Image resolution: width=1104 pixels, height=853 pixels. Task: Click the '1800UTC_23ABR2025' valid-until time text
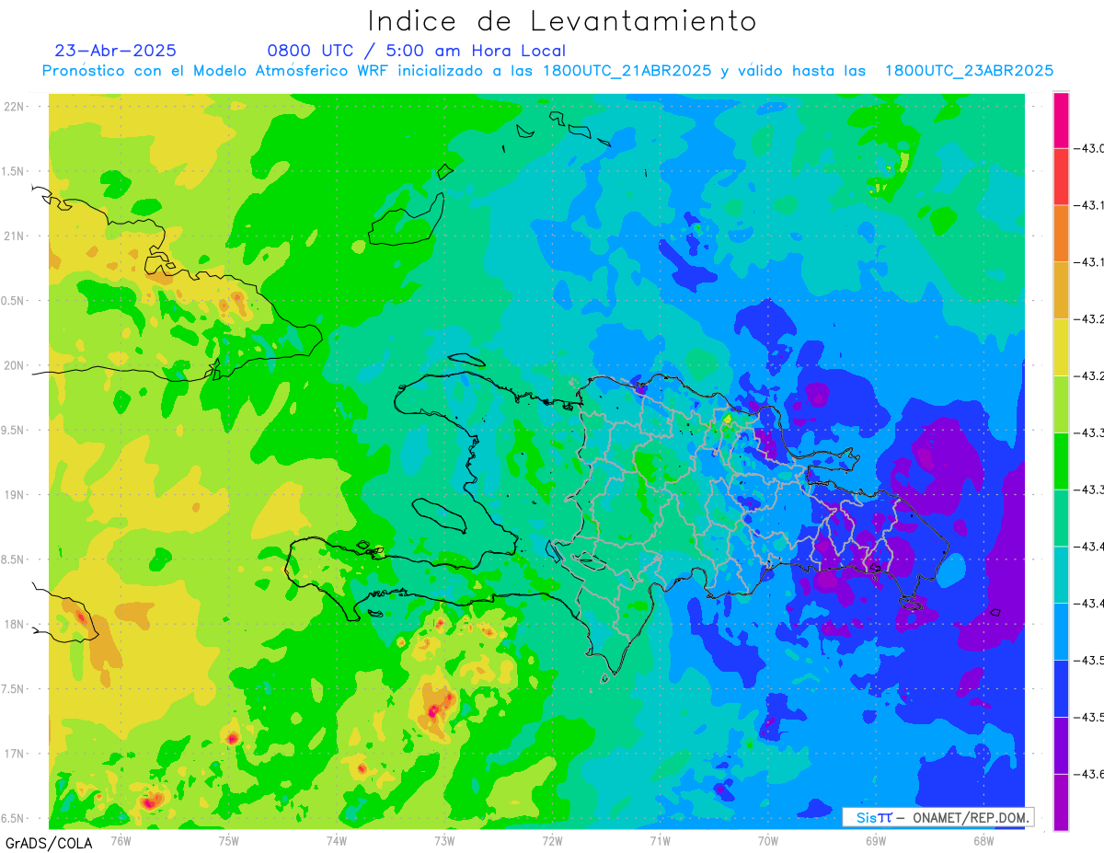[x=969, y=71]
